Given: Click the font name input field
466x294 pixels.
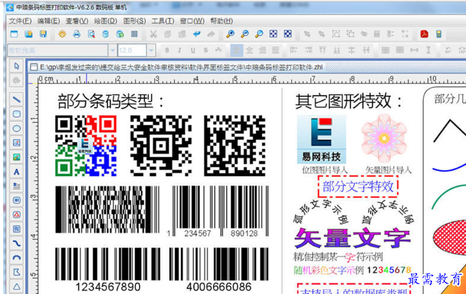Looking at the screenshot, I should 58,51.
